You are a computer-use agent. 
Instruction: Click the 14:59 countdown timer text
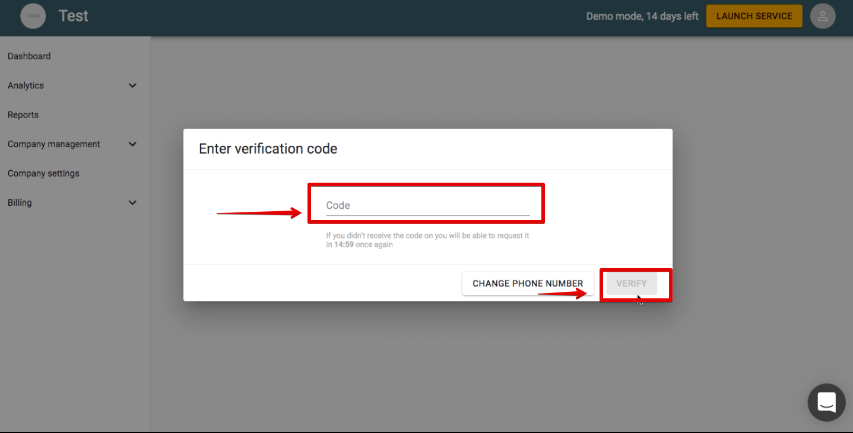pyautogui.click(x=344, y=244)
